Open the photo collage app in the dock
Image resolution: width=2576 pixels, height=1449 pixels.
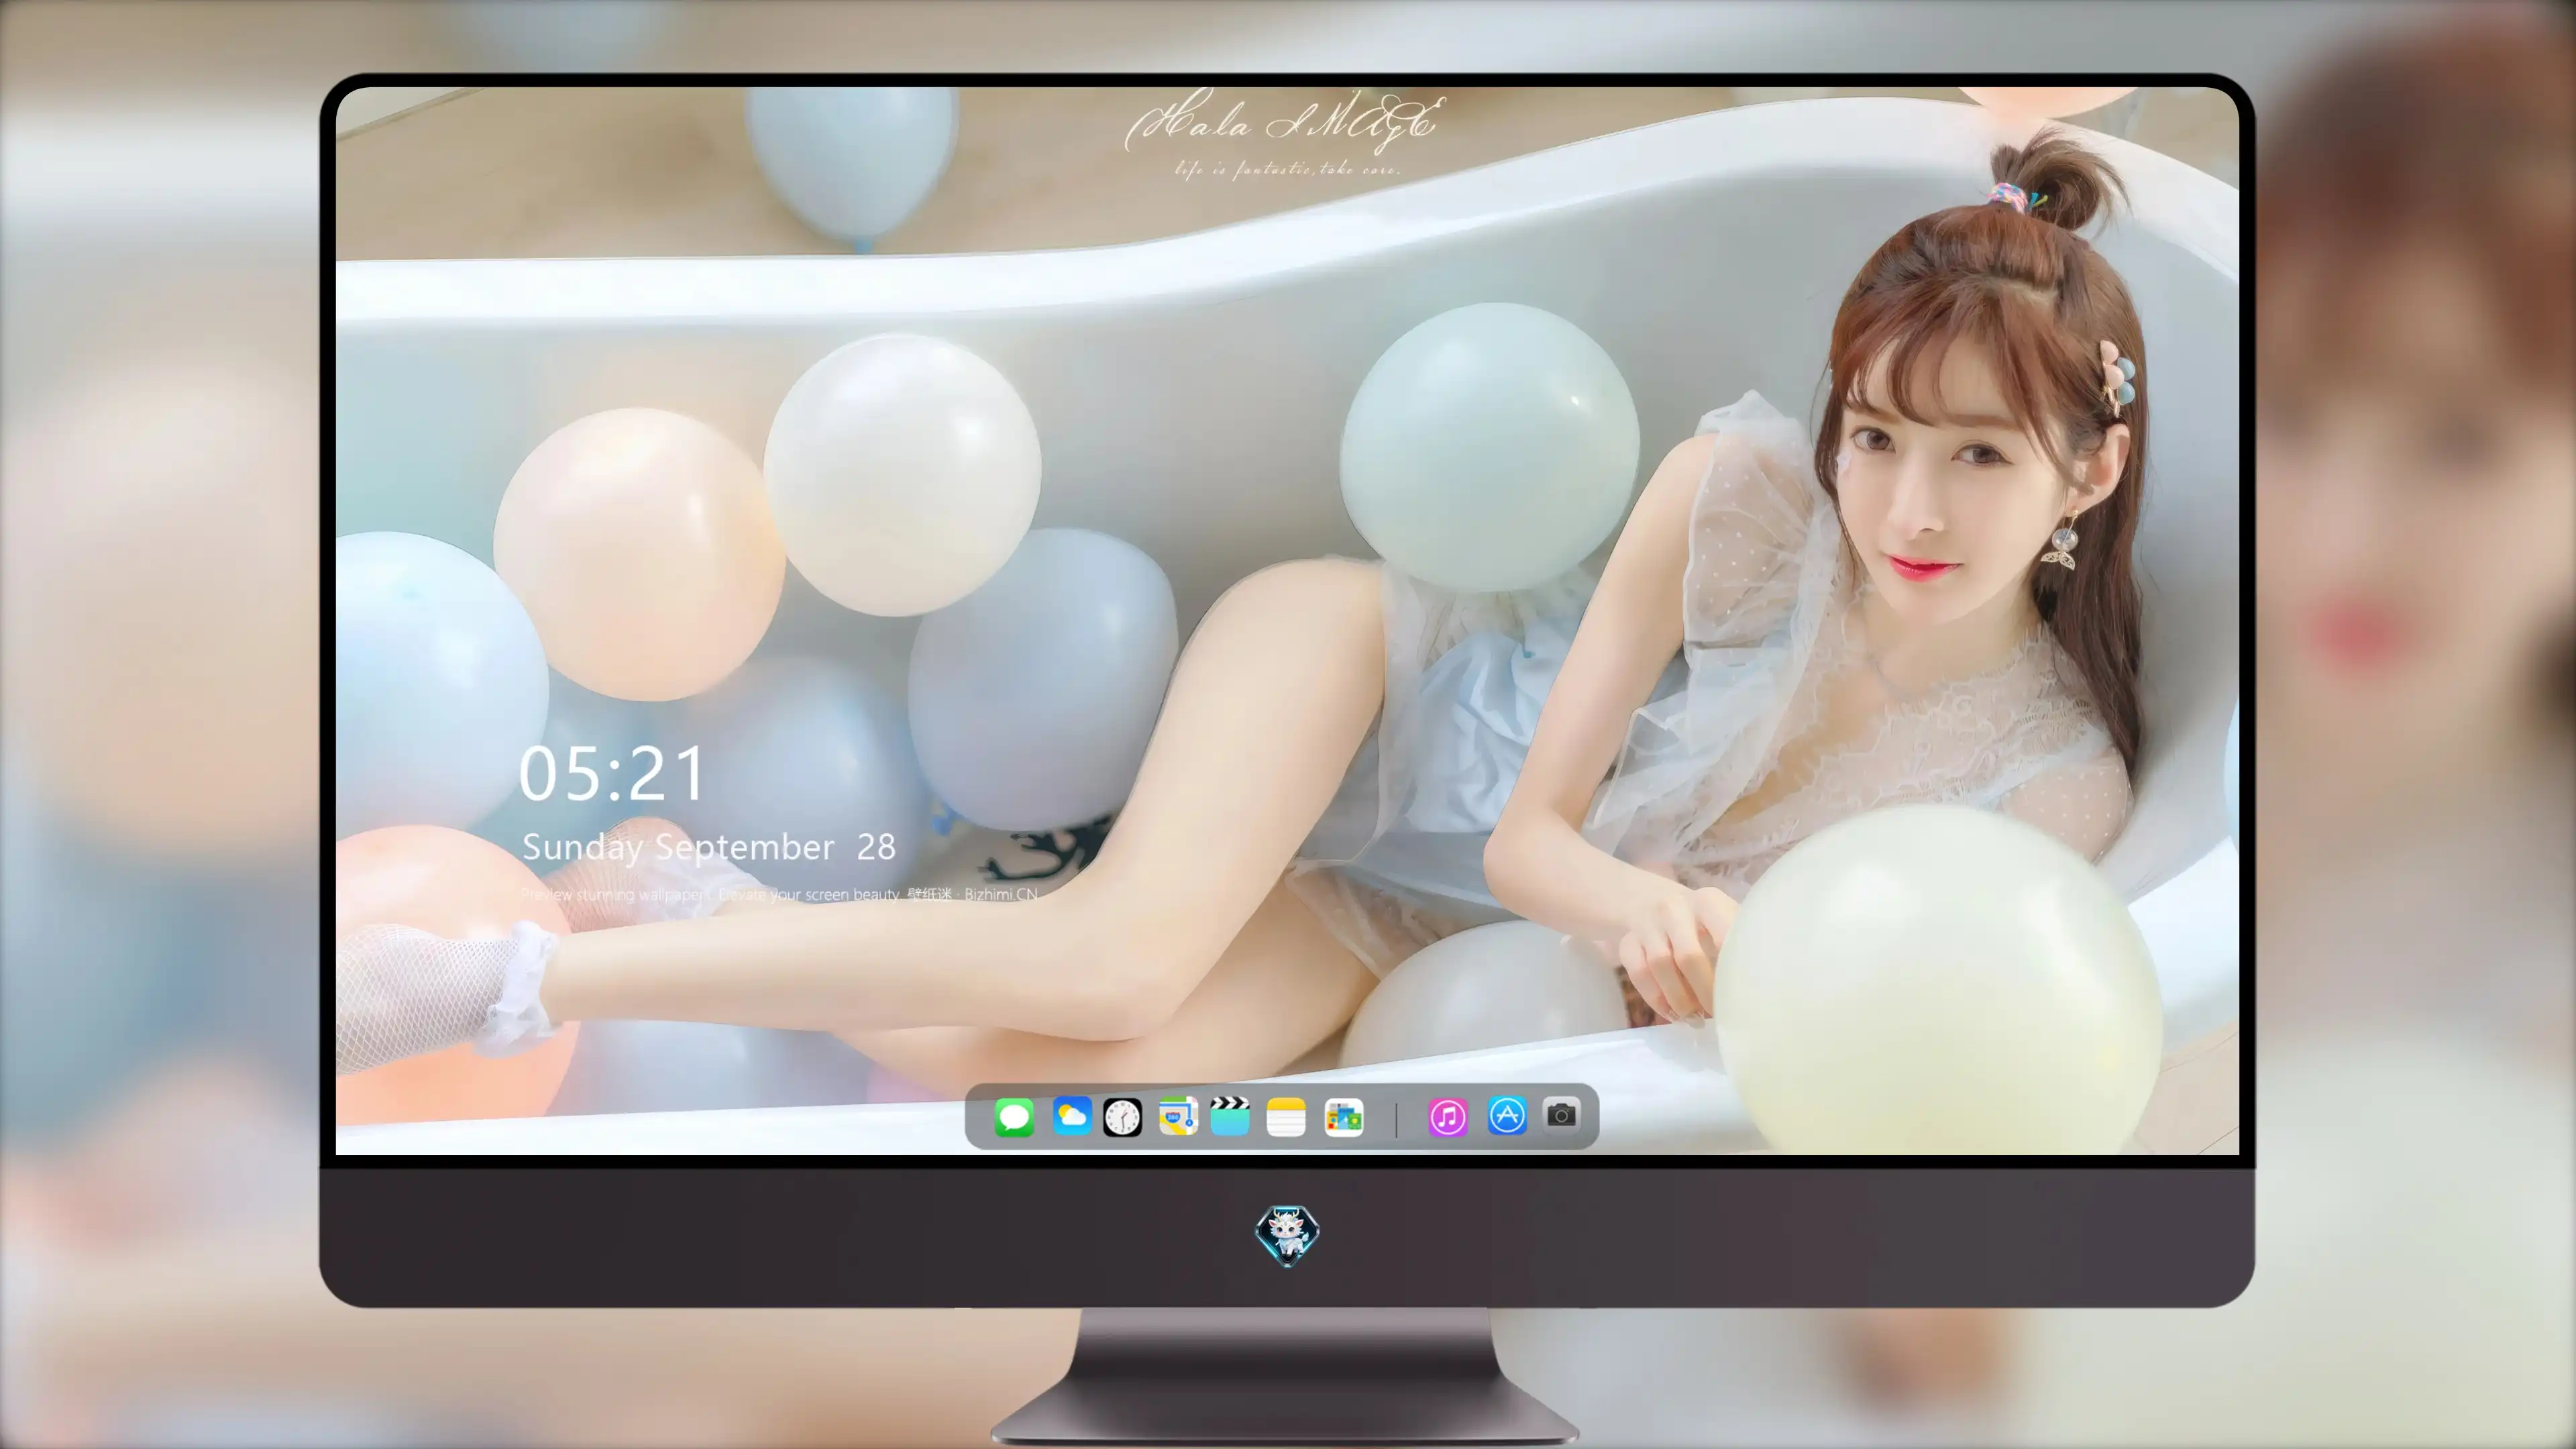point(1343,1117)
